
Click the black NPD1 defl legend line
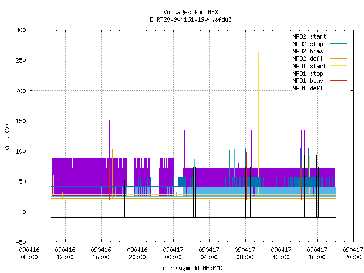pyautogui.click(x=339, y=88)
